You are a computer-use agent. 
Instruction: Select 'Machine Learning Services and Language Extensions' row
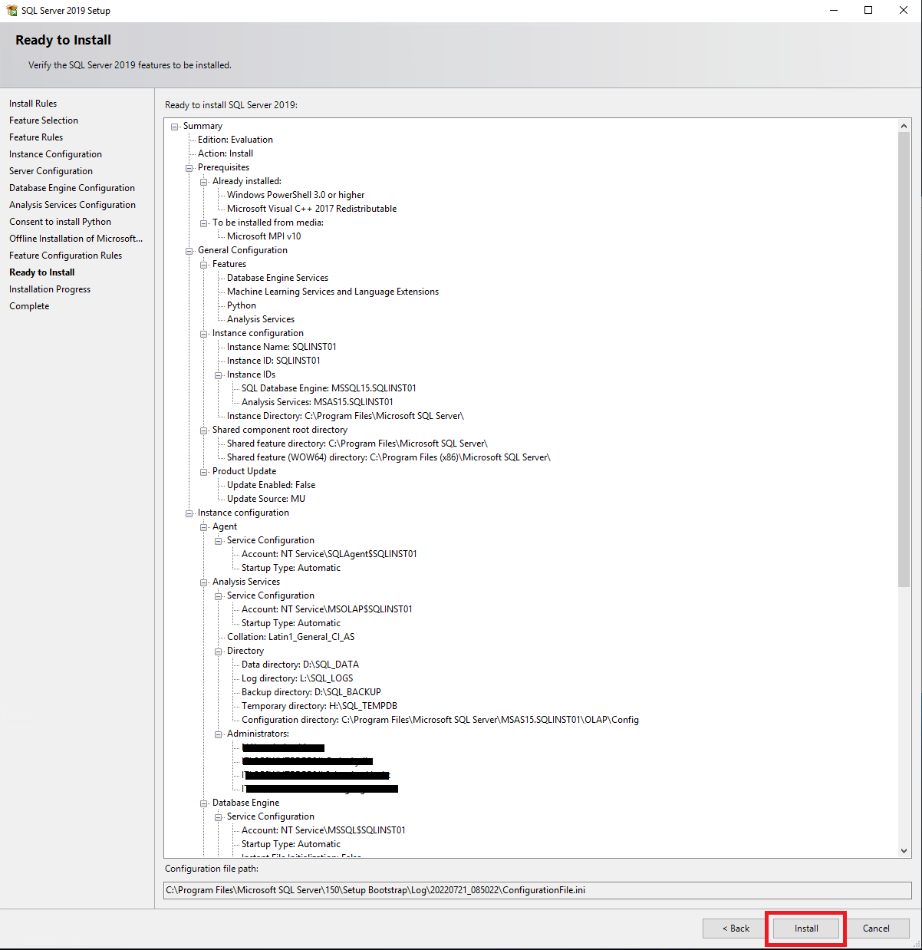click(x=333, y=292)
